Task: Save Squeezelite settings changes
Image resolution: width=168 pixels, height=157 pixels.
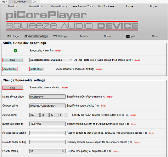Action: coord(13,88)
